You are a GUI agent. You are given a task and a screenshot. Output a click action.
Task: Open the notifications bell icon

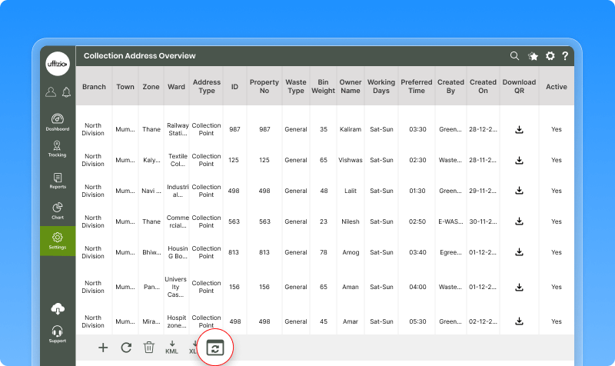pyautogui.click(x=66, y=92)
